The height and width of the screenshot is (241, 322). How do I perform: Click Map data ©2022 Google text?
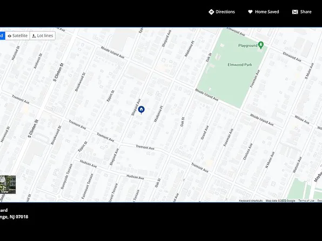[x=280, y=200]
